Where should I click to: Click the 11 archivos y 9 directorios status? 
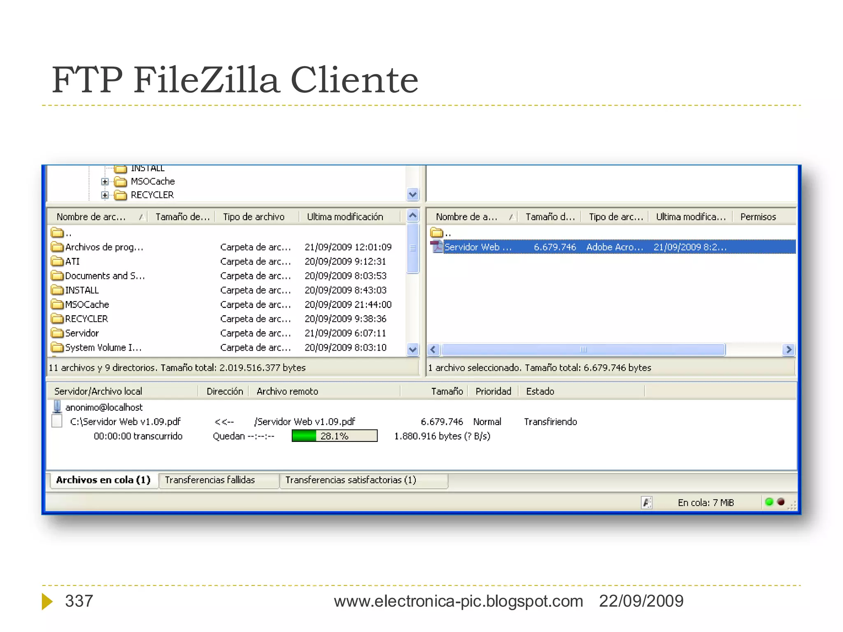click(177, 367)
